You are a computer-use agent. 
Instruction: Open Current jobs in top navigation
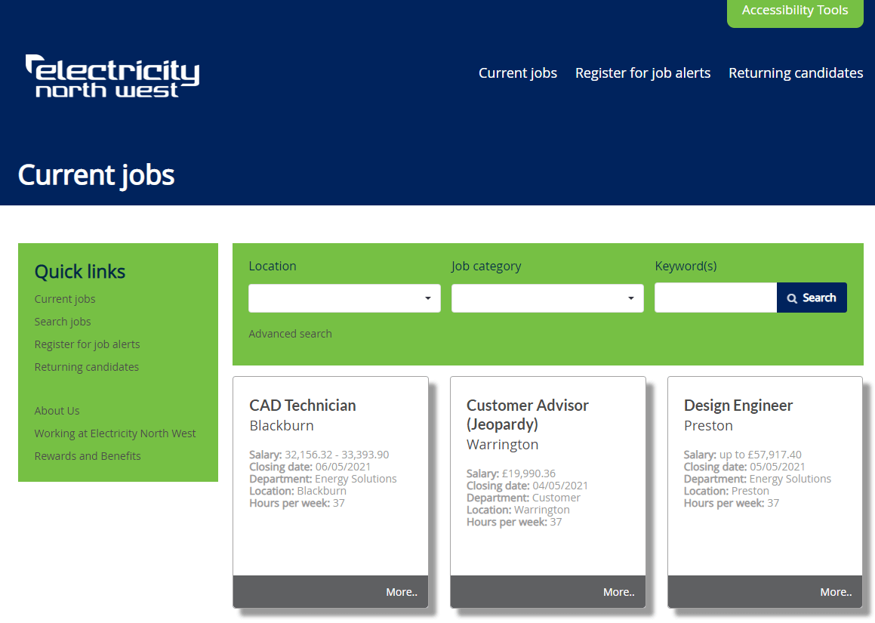(x=518, y=73)
